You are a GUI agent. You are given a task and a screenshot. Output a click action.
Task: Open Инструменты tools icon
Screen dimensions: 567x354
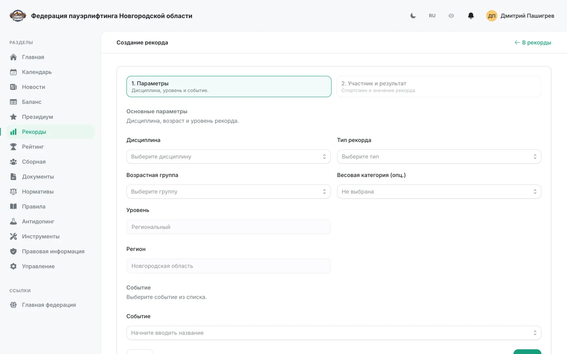point(13,236)
